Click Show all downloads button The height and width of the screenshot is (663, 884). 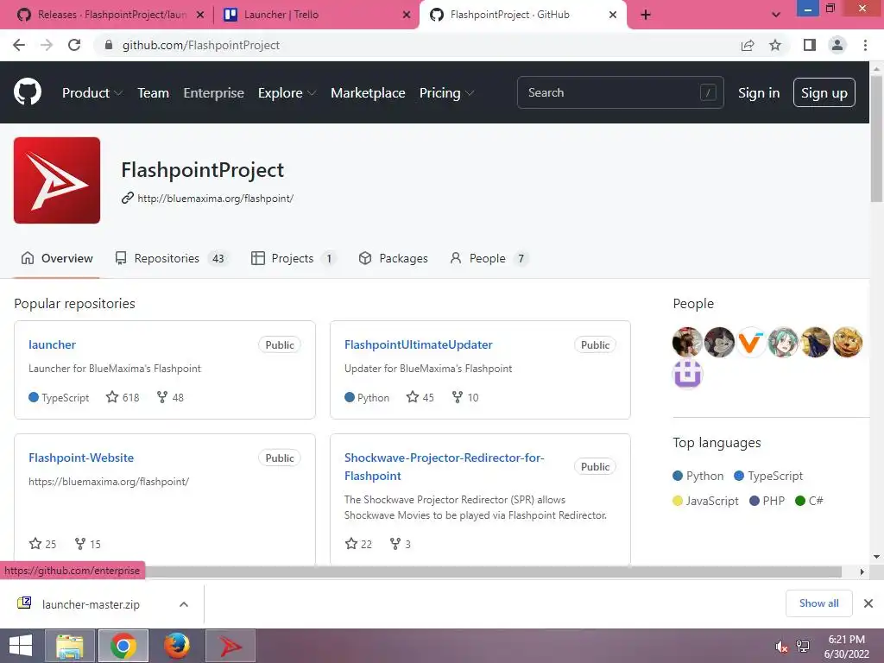coord(818,603)
